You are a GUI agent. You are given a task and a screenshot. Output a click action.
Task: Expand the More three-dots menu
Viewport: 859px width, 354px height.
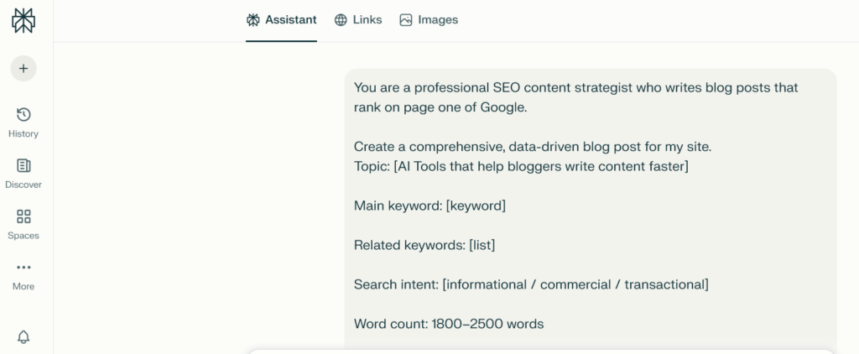23,268
